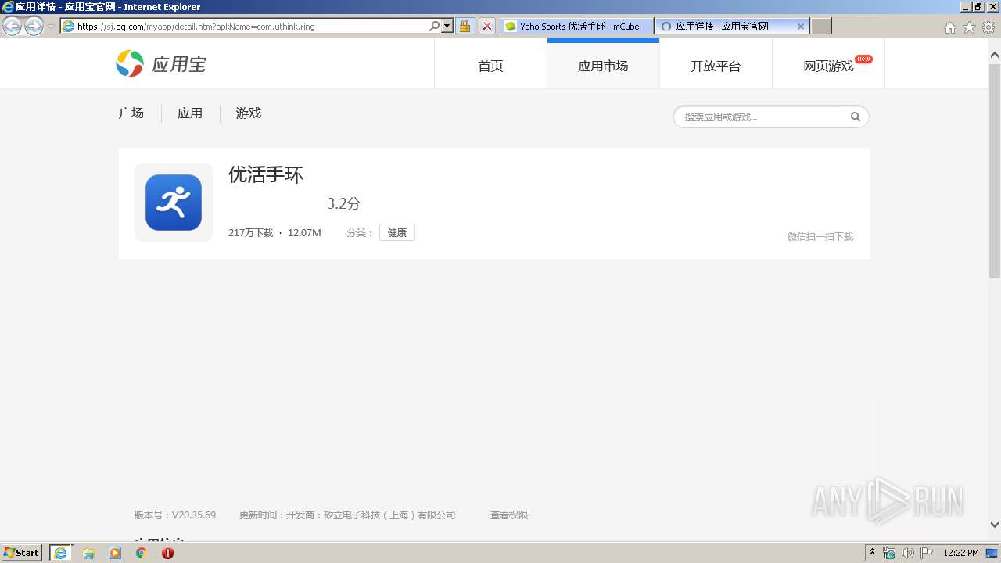Click the Show desktop button
1001x563 pixels.
point(992,553)
